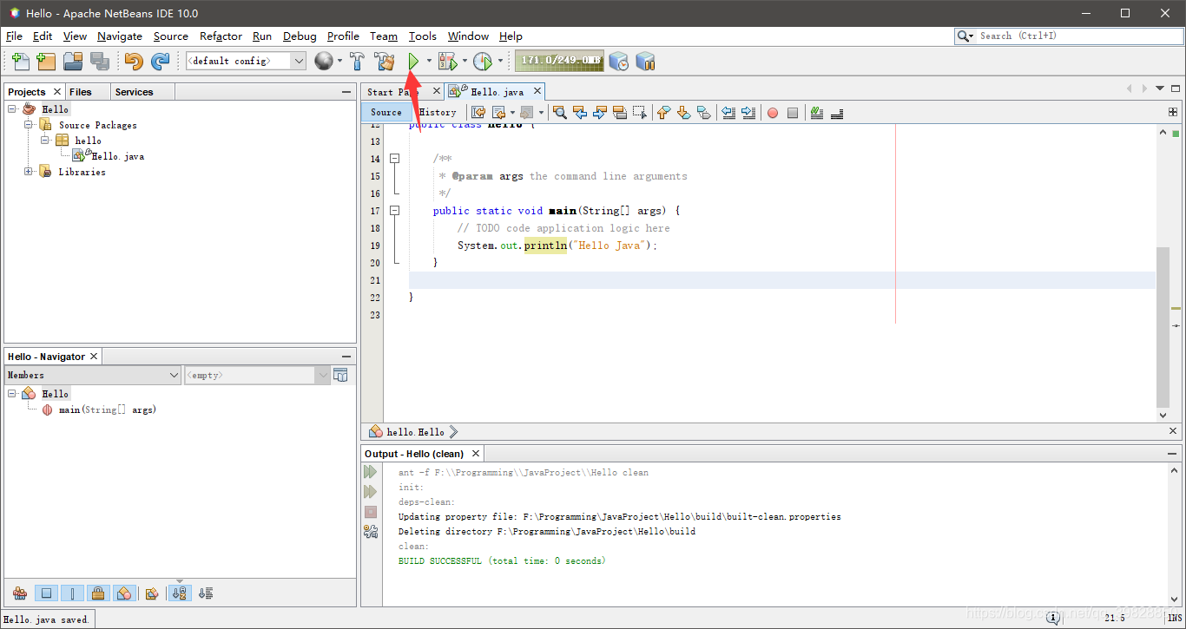Click the New Project toolbar icon
The image size is (1186, 629).
click(x=46, y=61)
